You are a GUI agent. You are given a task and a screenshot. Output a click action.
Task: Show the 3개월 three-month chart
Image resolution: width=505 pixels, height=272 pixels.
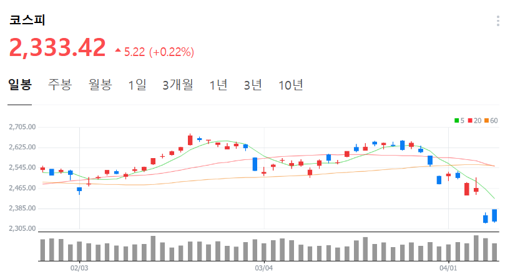click(178, 85)
